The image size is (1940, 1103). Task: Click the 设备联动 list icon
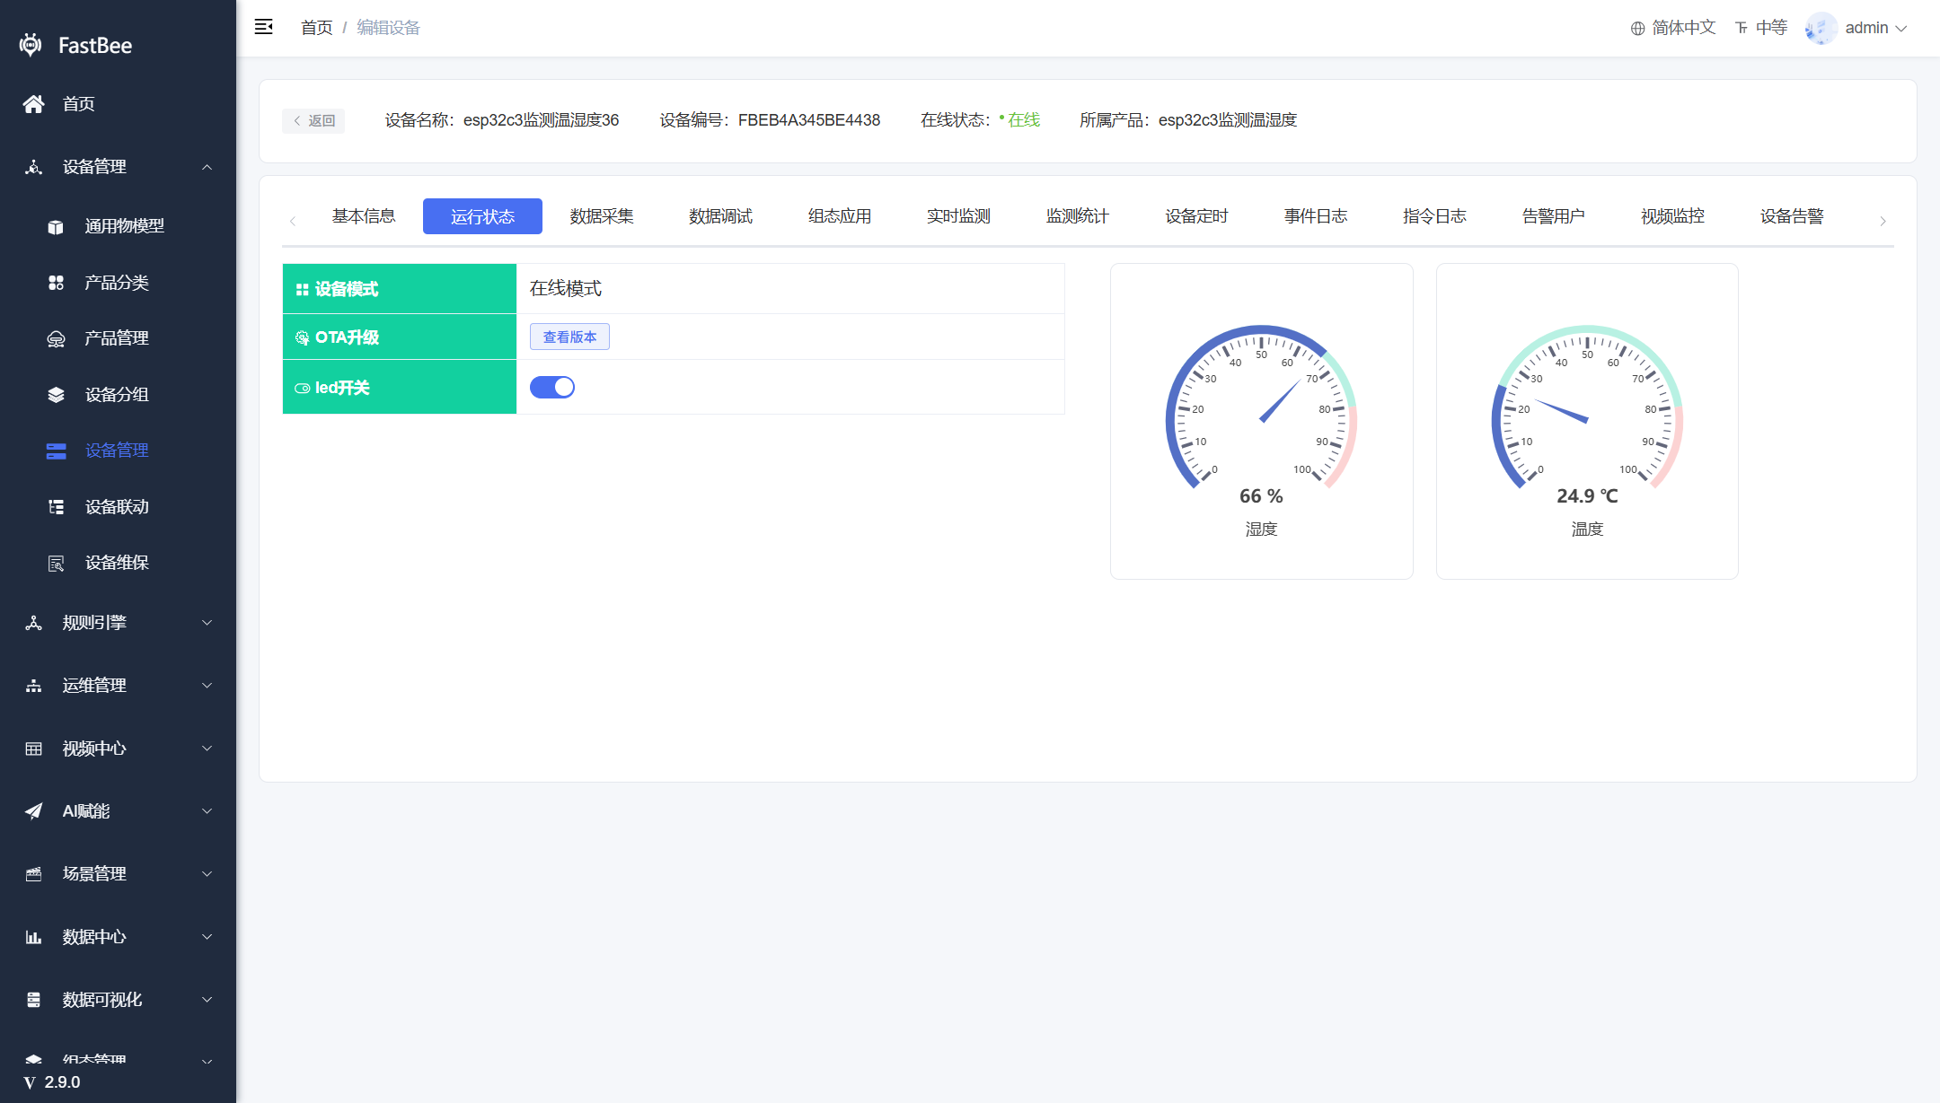(56, 507)
